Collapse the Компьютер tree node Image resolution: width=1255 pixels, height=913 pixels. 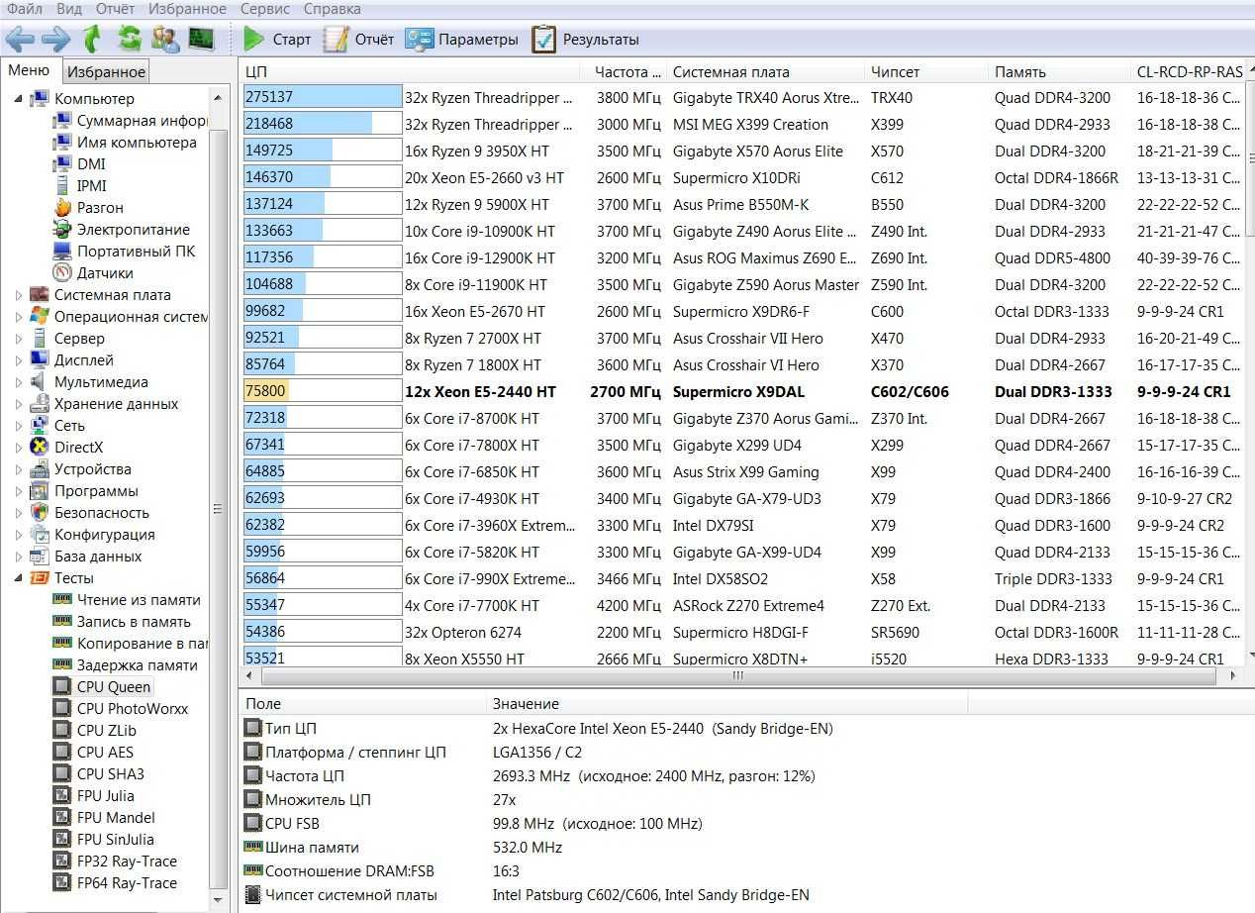coord(19,99)
